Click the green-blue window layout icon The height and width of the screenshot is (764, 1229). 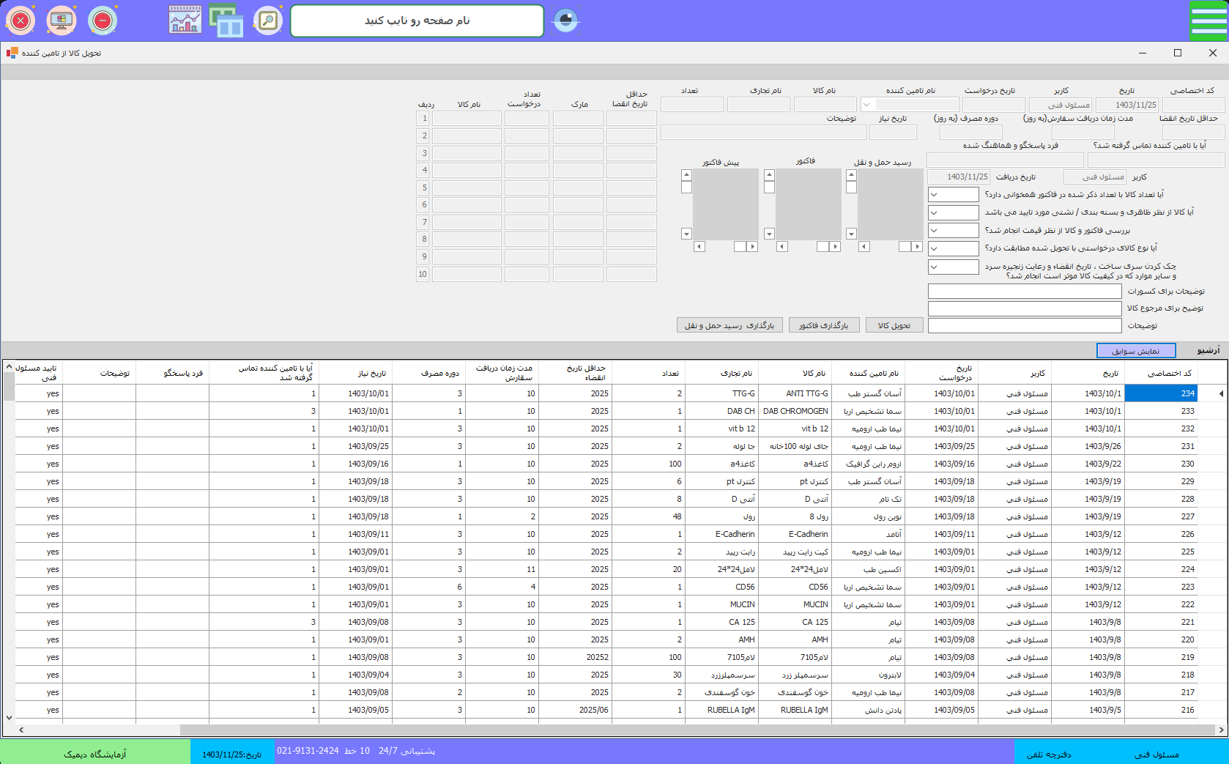coord(226,21)
